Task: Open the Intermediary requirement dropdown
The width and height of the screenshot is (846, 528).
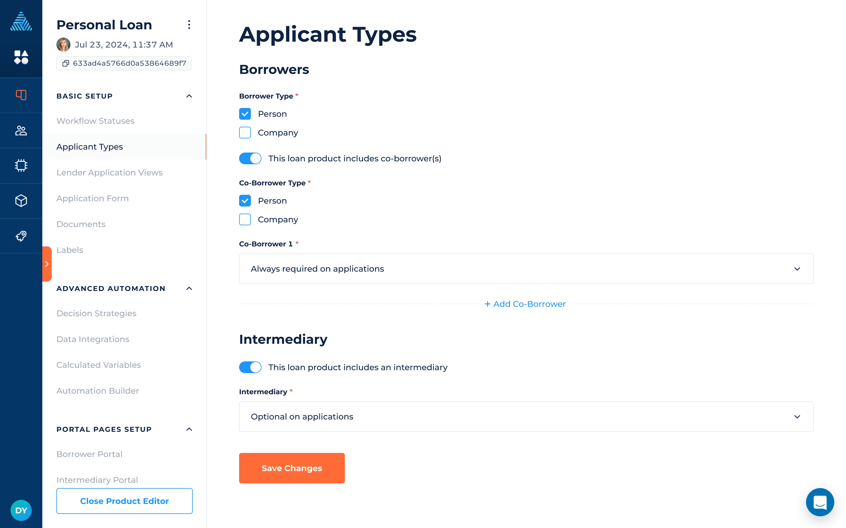Action: pos(526,417)
